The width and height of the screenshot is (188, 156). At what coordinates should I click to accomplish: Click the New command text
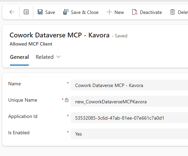119,12
